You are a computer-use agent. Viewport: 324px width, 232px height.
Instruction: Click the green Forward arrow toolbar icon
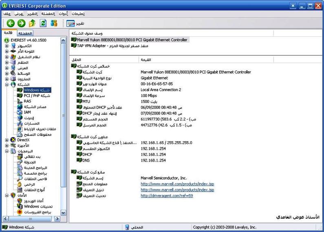coord(21,23)
